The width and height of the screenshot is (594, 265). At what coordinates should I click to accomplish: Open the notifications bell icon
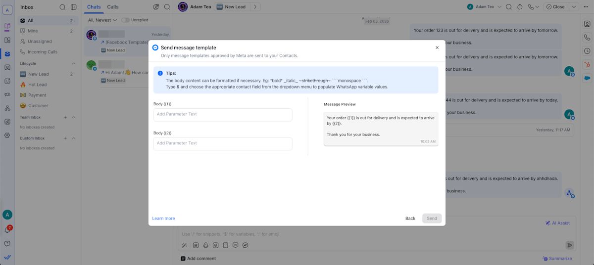click(7, 230)
